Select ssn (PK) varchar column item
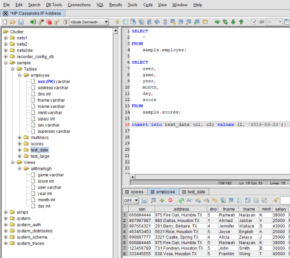Screen dimensions: 290x258 click(54, 82)
